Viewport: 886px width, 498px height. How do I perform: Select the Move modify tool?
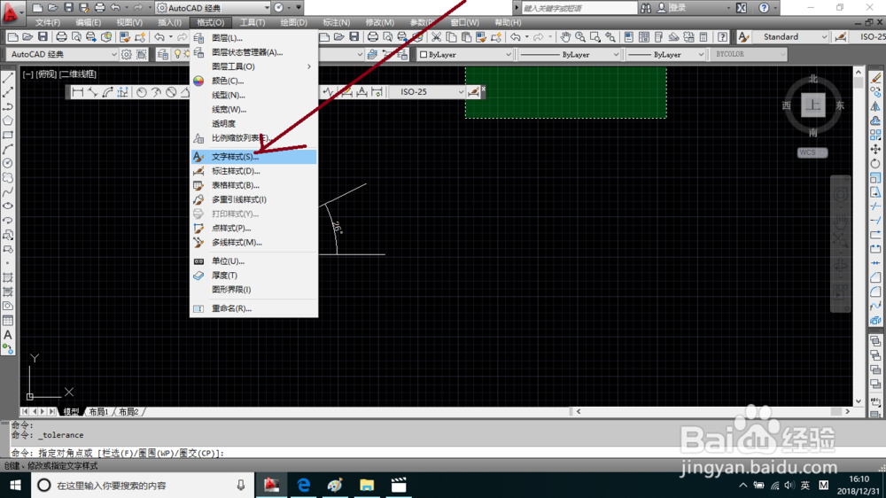click(875, 149)
